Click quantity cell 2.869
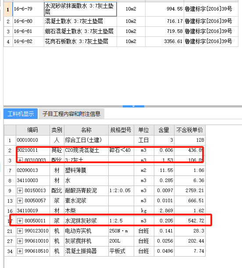 (x=164, y=211)
